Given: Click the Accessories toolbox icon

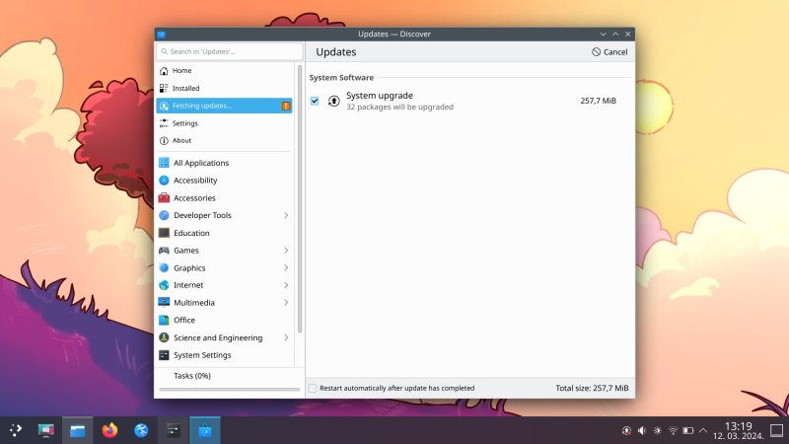Looking at the screenshot, I should coord(164,198).
